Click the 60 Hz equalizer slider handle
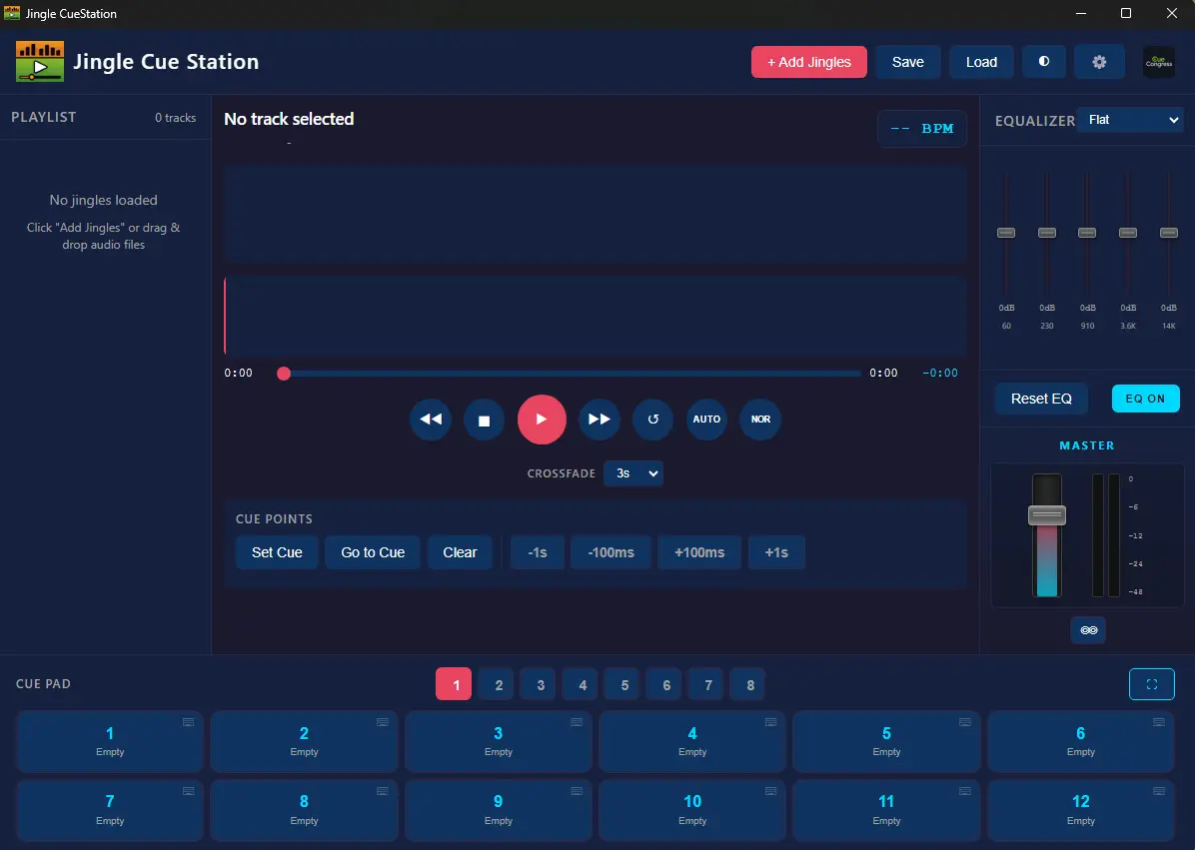 point(1006,233)
